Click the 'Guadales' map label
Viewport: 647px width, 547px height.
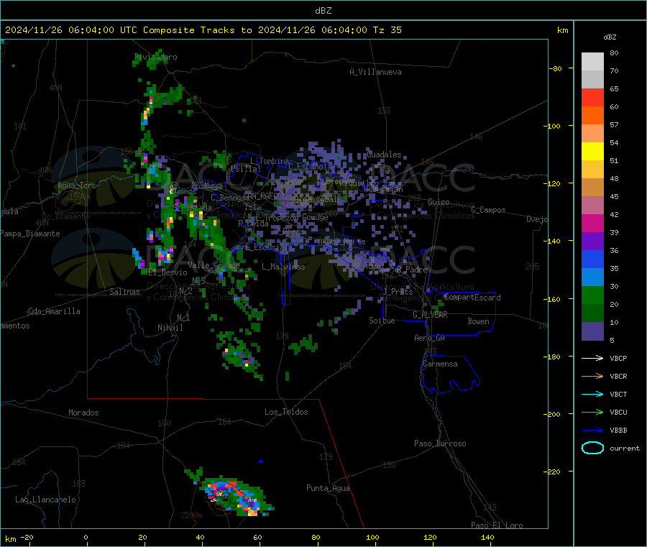384,155
